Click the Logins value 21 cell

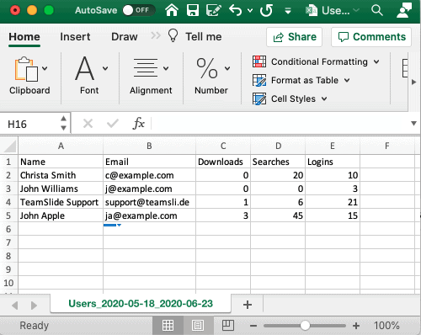pos(333,202)
